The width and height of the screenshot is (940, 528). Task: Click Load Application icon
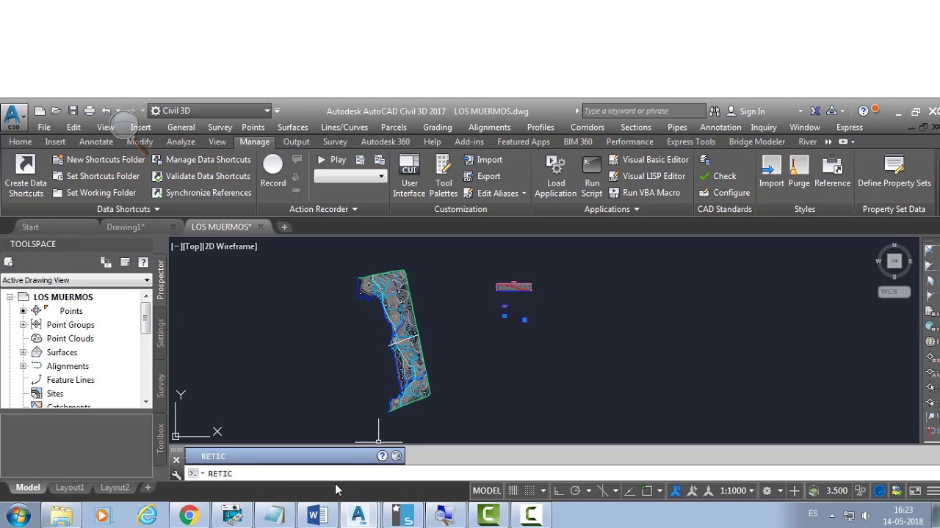click(x=555, y=176)
